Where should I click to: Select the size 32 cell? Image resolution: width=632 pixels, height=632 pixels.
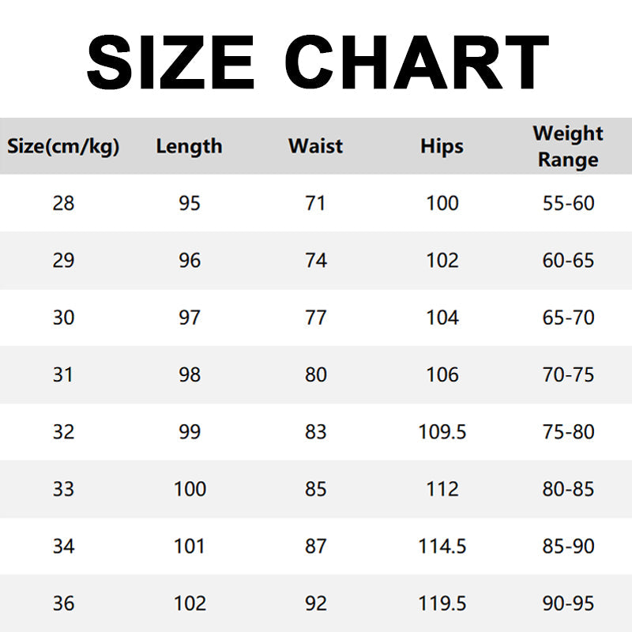(63, 432)
